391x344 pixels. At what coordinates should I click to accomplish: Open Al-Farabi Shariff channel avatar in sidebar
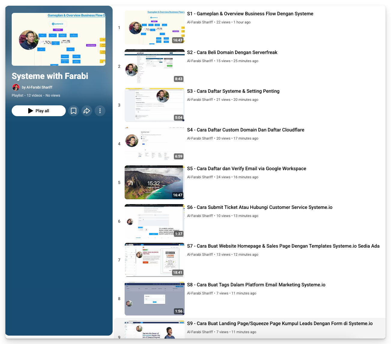[16, 87]
